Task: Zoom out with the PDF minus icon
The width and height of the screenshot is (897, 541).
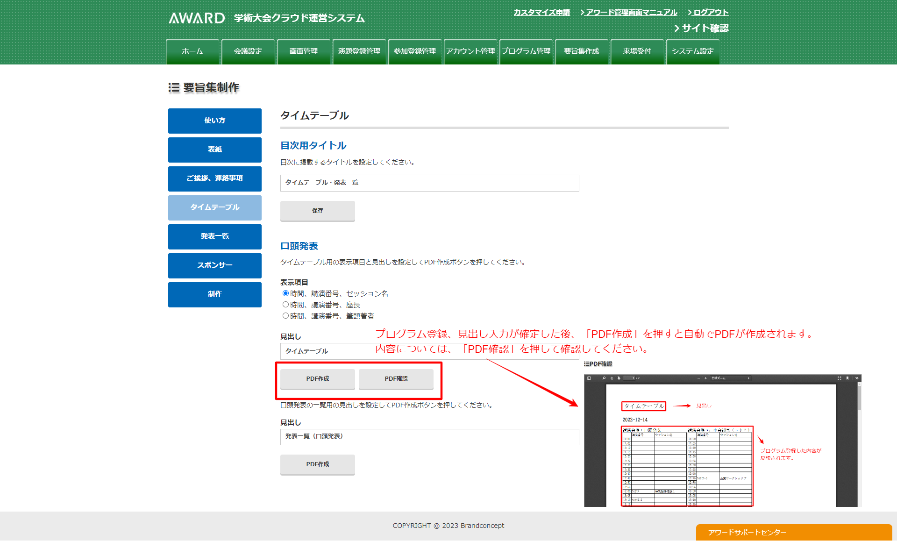Action: pyautogui.click(x=698, y=378)
